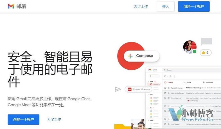The width and height of the screenshot is (221, 129).
Task: Star the Josh Morales email
Action: (x=169, y=124)
